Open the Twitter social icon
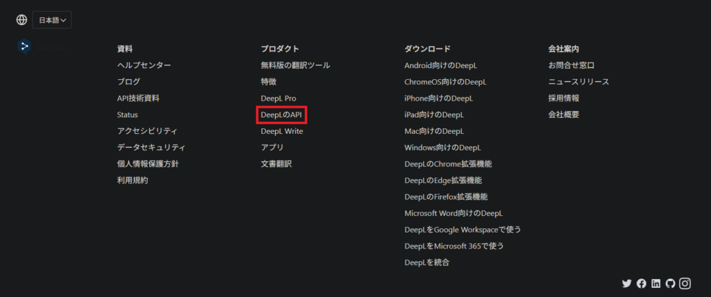 coord(627,284)
